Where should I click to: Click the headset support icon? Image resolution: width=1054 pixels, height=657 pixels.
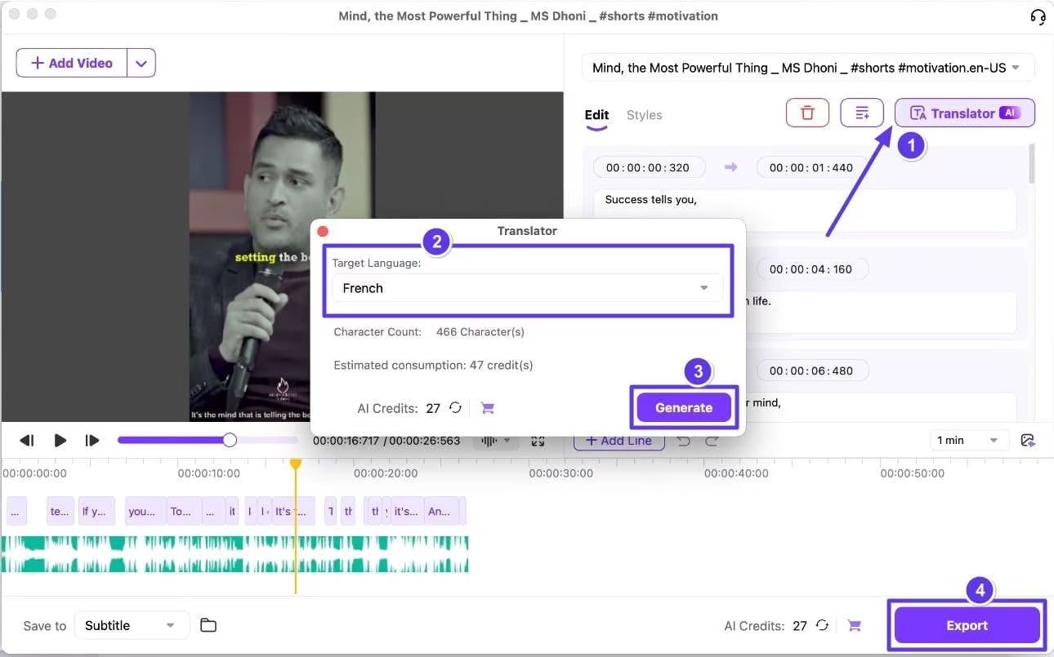1038,16
